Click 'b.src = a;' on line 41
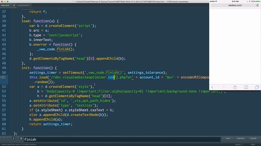The height and width of the screenshot is (146, 261). tap(39, 30)
